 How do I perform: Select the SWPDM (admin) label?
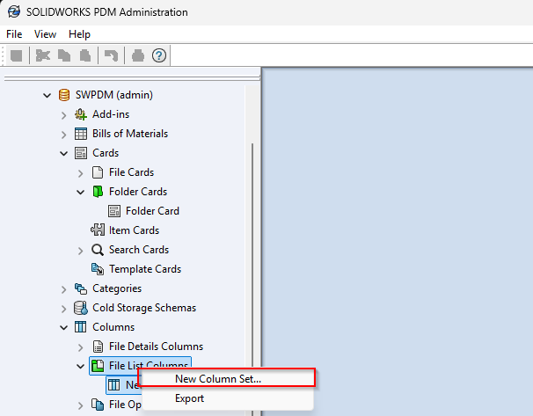pyautogui.click(x=114, y=95)
